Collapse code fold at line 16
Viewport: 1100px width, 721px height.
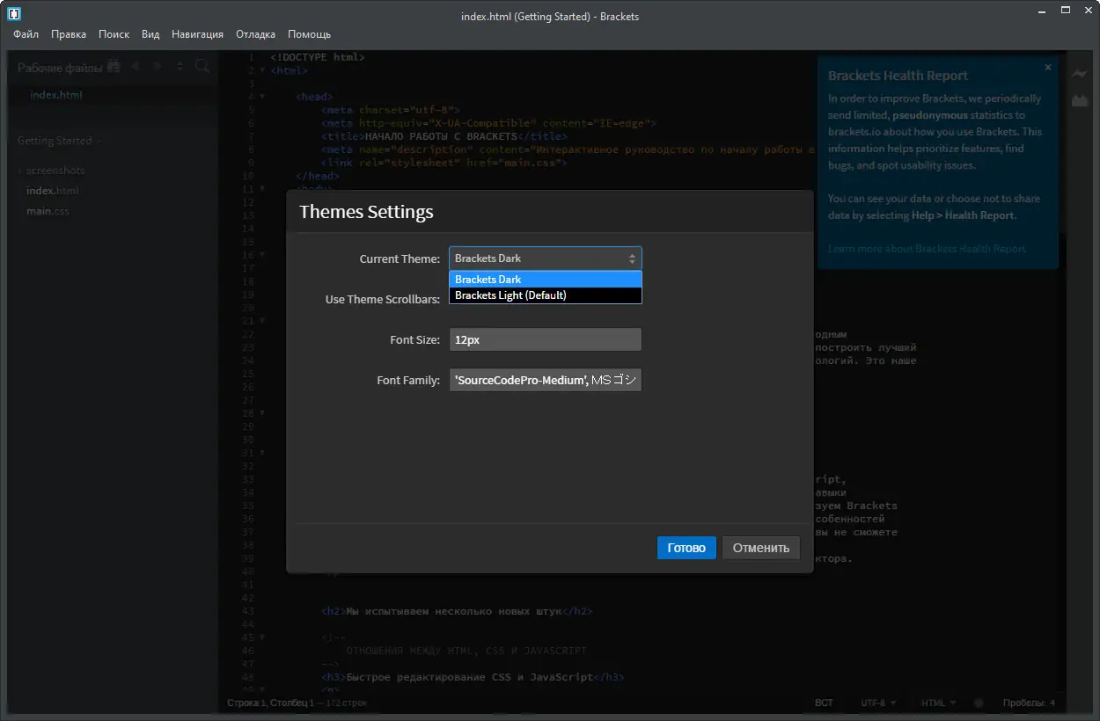[x=262, y=255]
